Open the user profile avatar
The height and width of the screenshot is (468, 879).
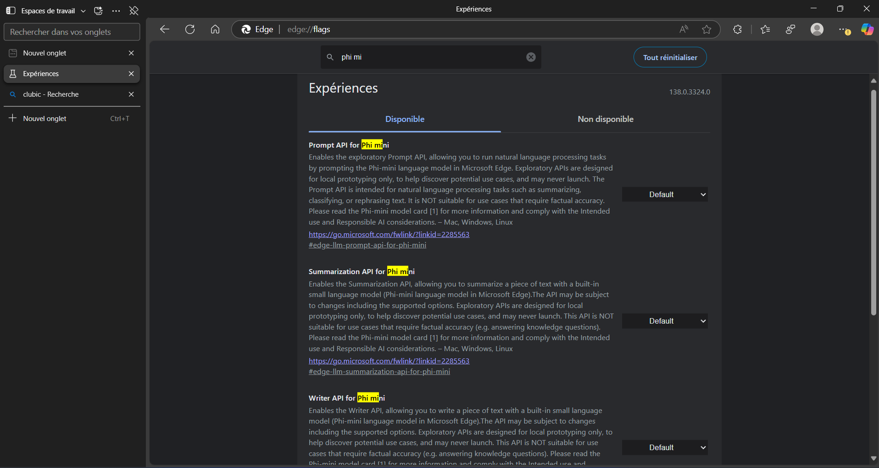click(817, 29)
